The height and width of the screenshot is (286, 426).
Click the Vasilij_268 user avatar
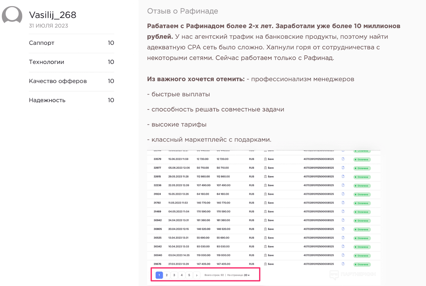click(12, 15)
